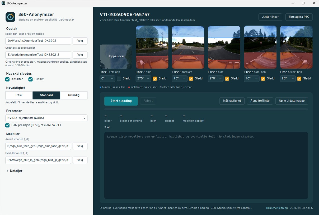
Task: Open the hit list with Åpne treffliste
Action: pos(260,101)
